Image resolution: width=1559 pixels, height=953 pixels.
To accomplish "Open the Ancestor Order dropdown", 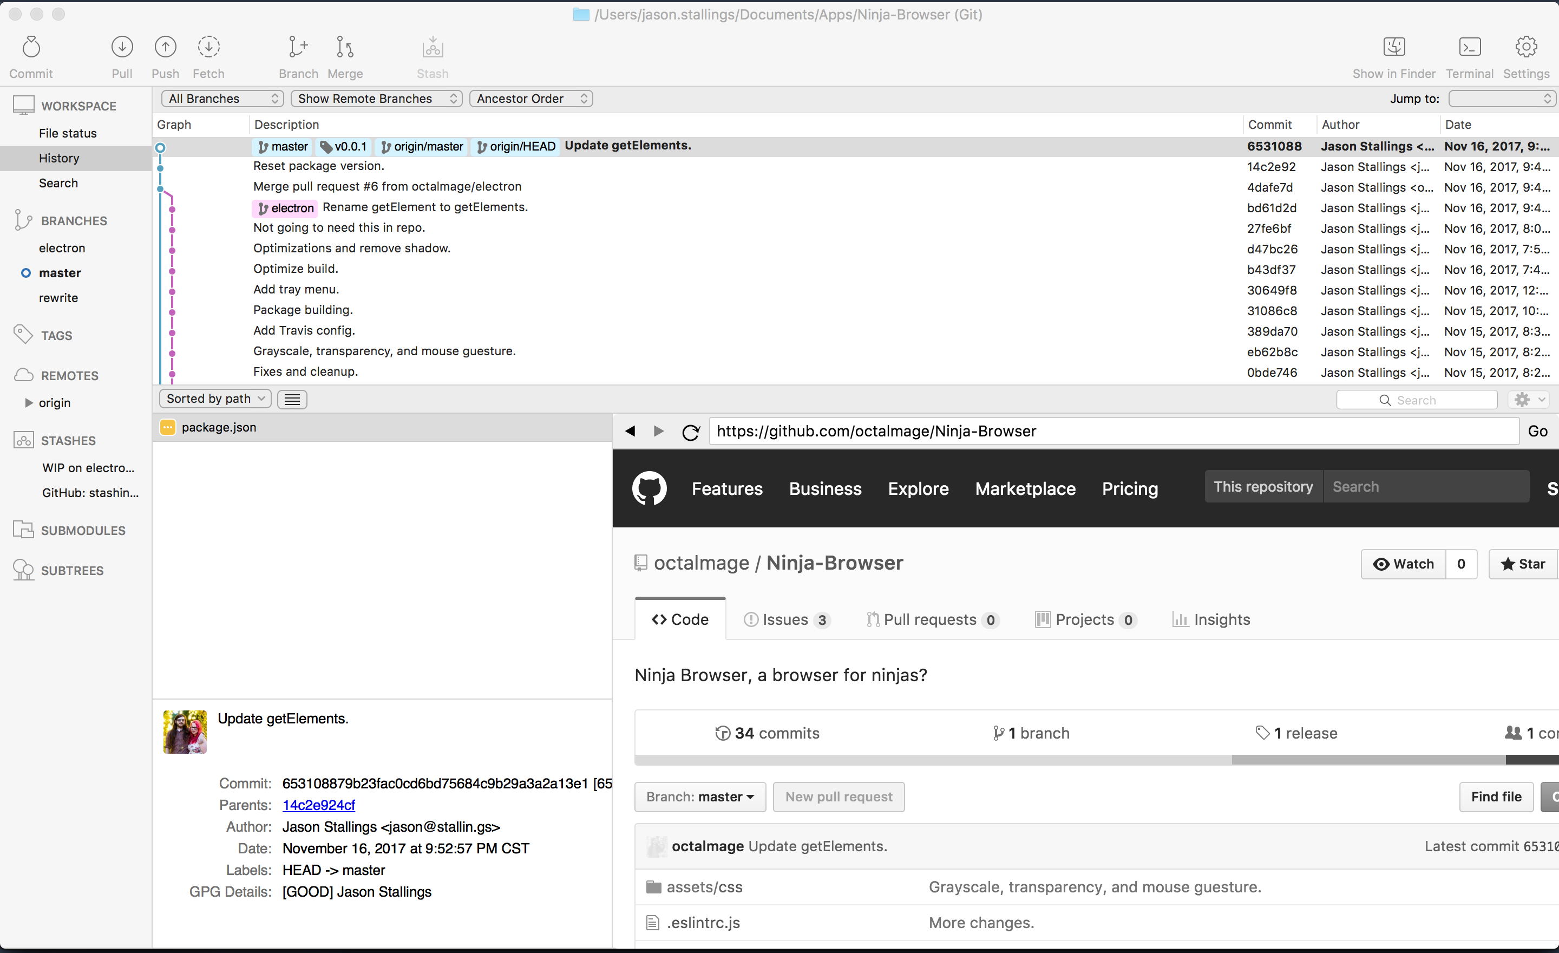I will (531, 99).
